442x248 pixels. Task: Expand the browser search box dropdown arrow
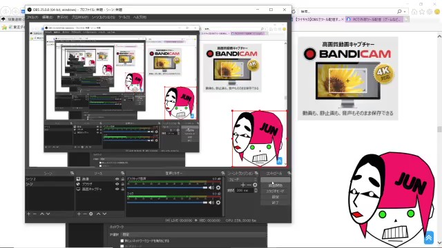(x=405, y=12)
